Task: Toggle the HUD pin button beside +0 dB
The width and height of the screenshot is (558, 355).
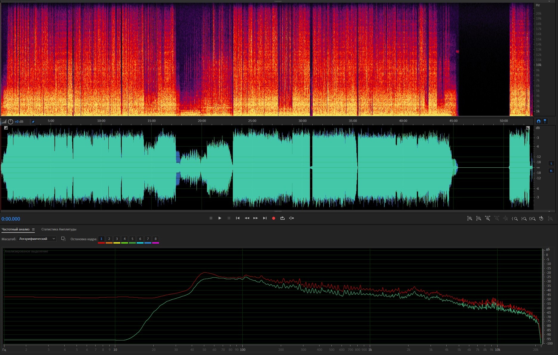Action: point(33,122)
